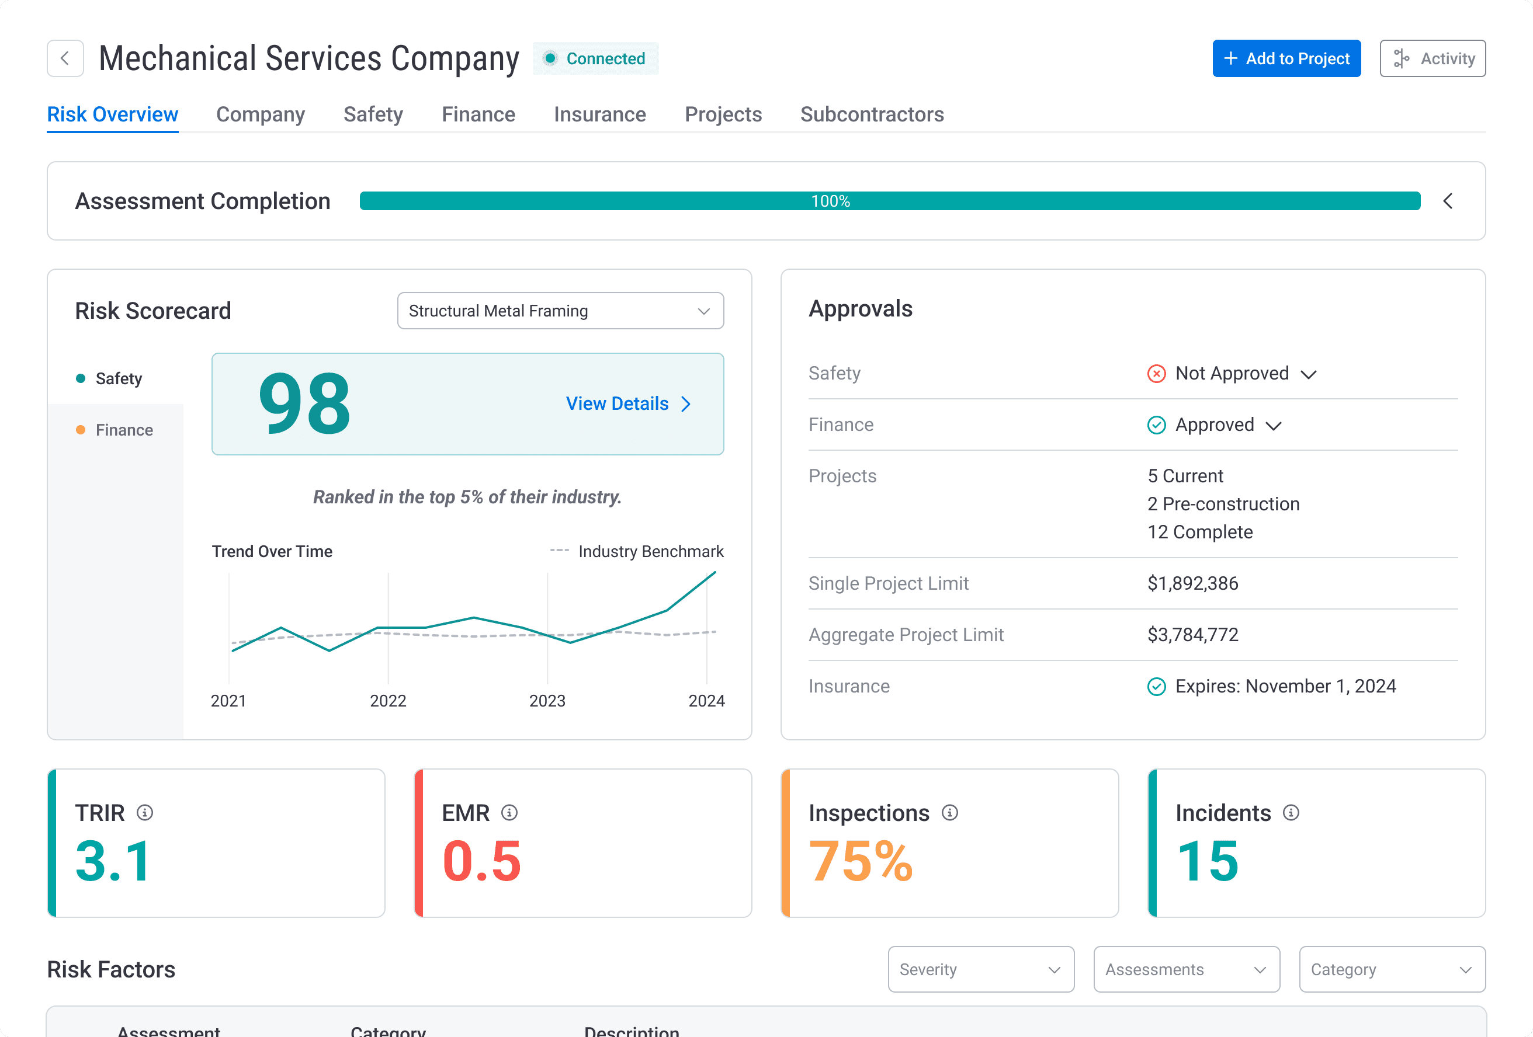Click the red Not Approved status icon
This screenshot has width=1533, height=1037.
click(x=1156, y=373)
